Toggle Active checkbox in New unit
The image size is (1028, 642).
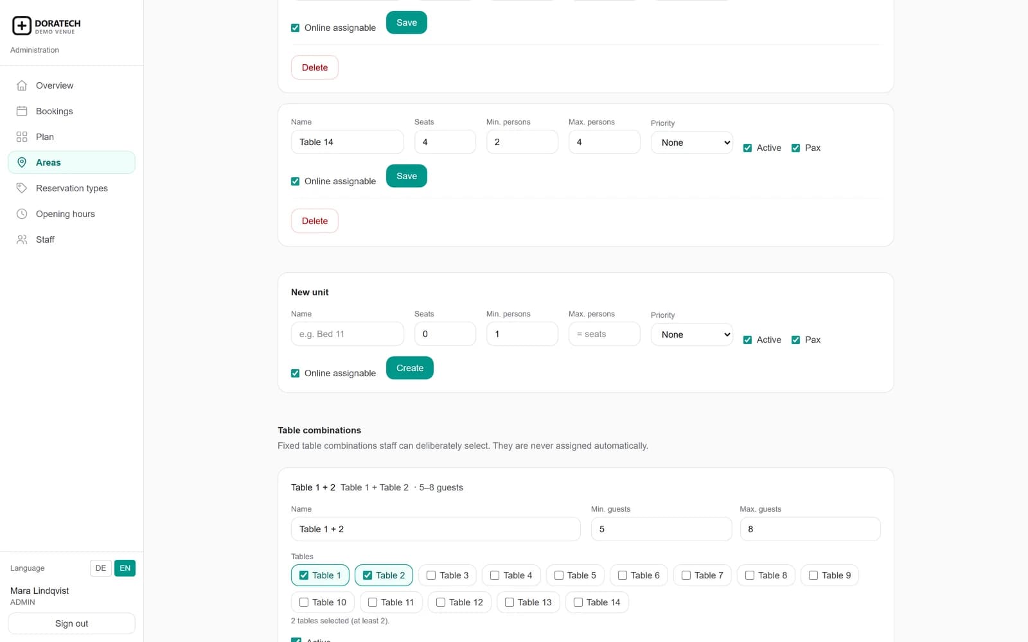(x=747, y=340)
